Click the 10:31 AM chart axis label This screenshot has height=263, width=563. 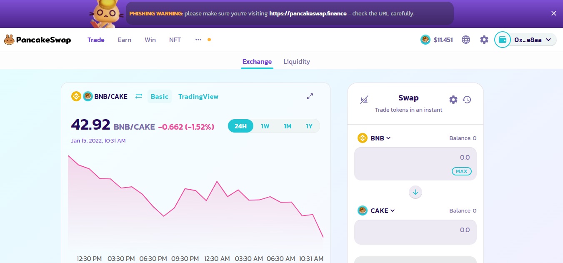pos(311,259)
